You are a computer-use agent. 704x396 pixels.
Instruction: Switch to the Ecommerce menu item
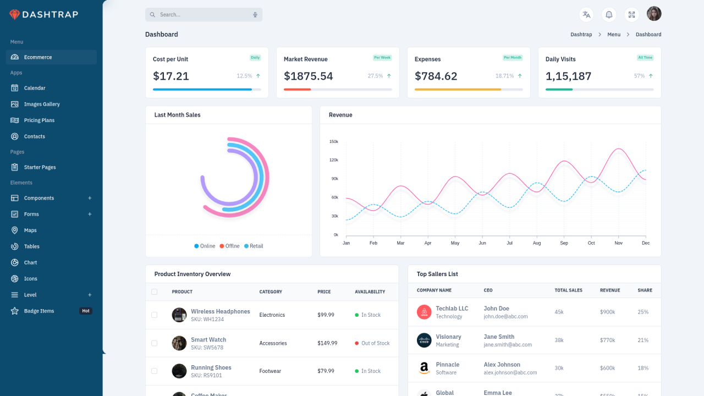(37, 57)
